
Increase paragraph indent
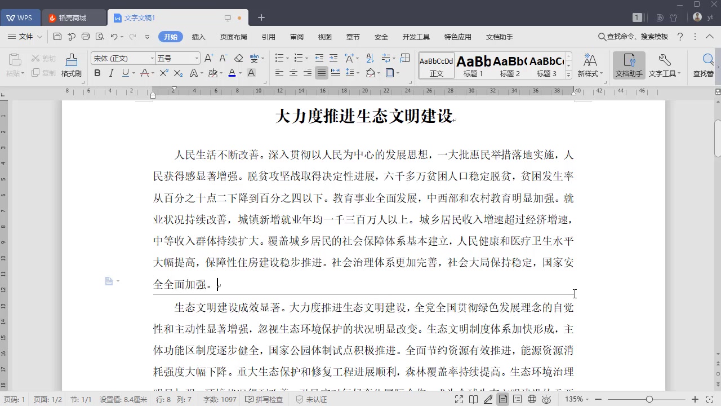click(333, 58)
